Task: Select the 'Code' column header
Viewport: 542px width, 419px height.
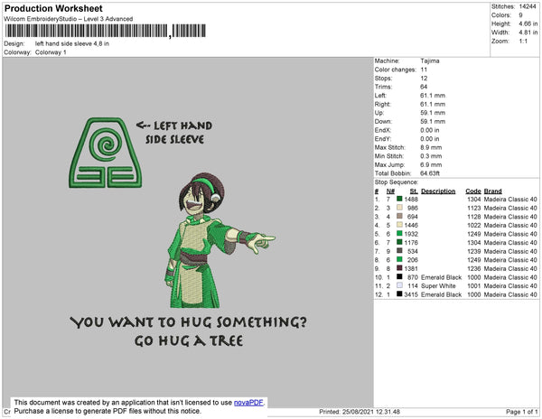Action: (473, 191)
